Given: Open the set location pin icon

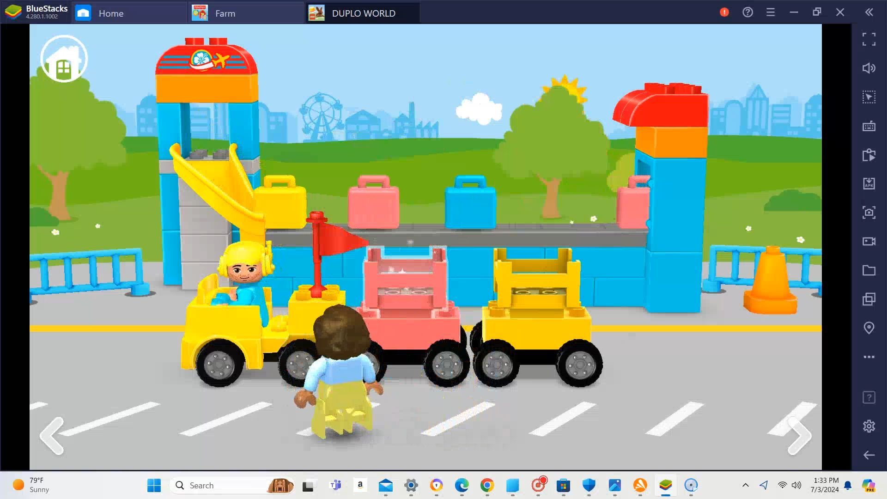Looking at the screenshot, I should click(869, 328).
